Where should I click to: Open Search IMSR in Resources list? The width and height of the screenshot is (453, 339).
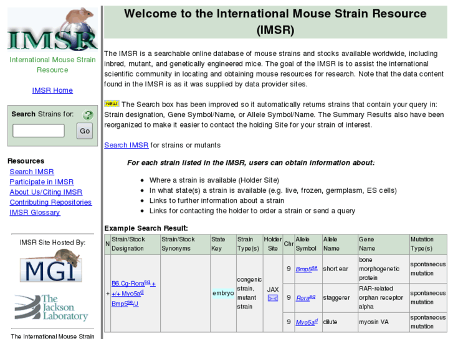point(32,172)
